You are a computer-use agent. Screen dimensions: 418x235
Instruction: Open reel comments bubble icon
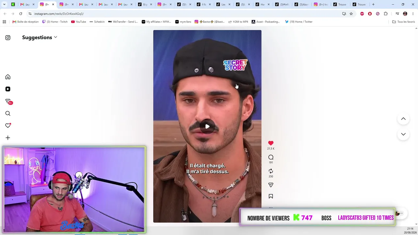click(x=271, y=157)
